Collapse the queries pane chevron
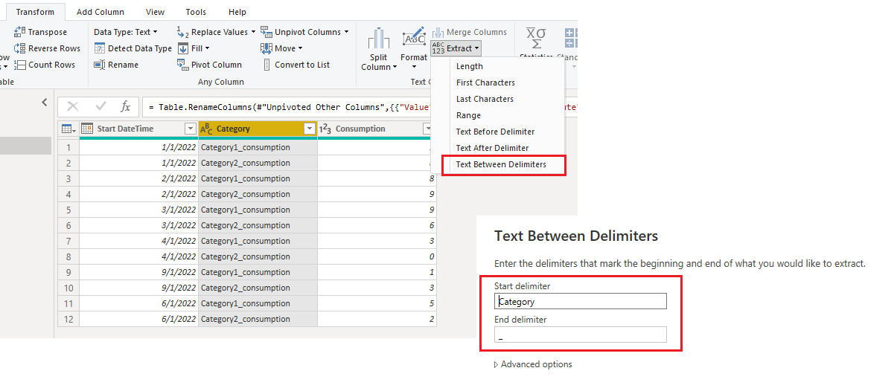Image resolution: width=894 pixels, height=391 pixels. click(44, 103)
